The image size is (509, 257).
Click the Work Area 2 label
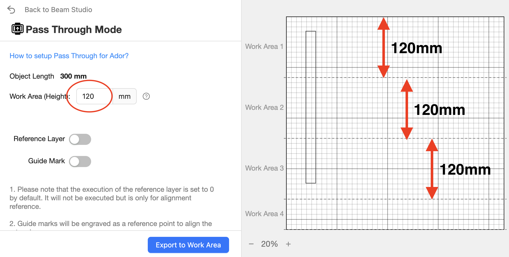[x=264, y=107]
